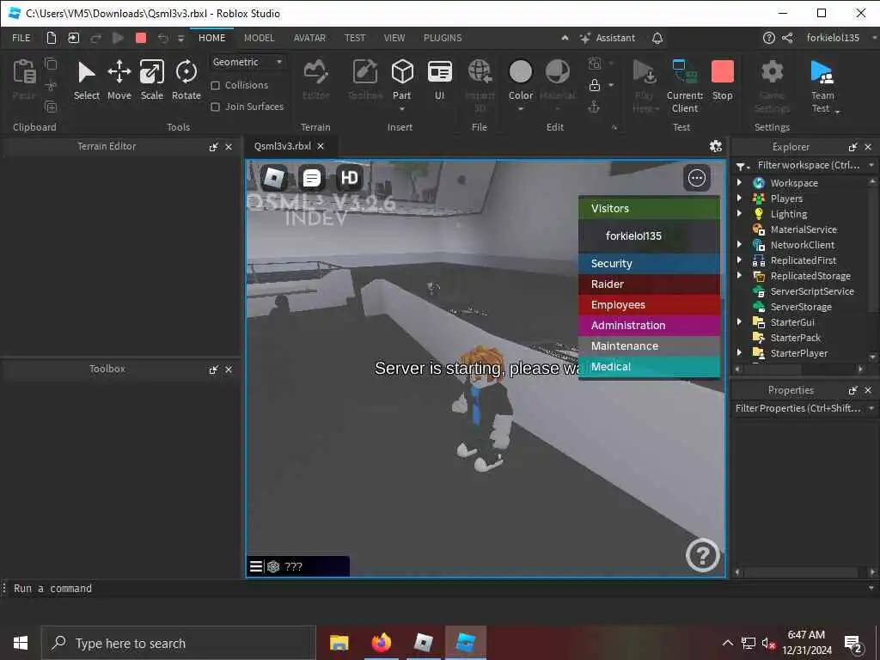Screen dimensions: 880x660
Task: Open the FILE menu
Action: coord(21,38)
